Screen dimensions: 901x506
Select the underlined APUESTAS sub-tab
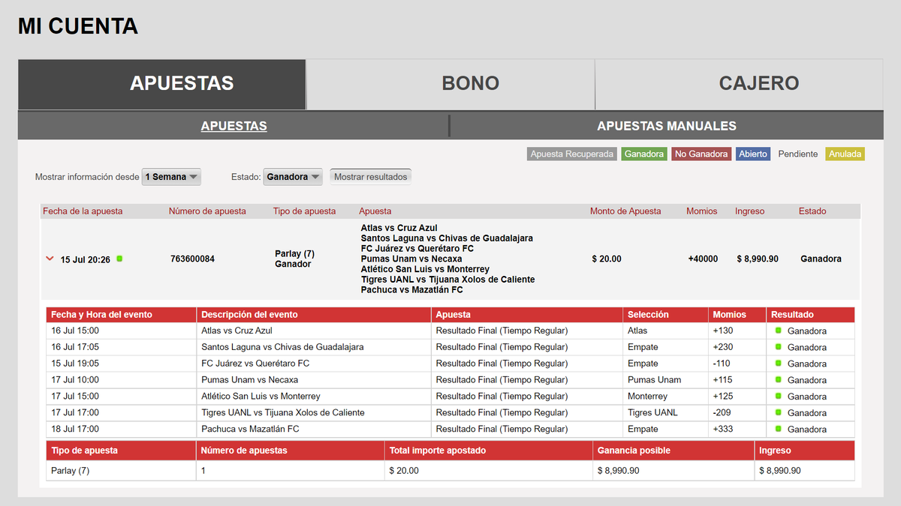click(234, 126)
